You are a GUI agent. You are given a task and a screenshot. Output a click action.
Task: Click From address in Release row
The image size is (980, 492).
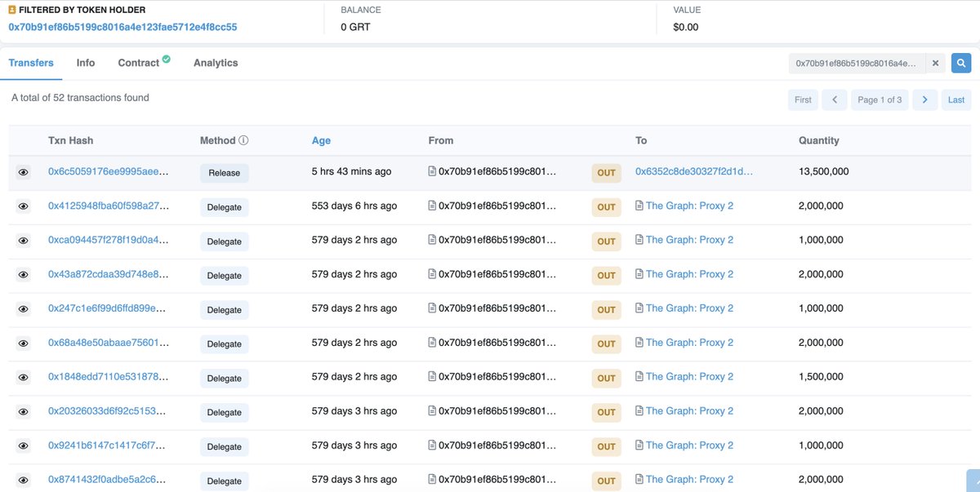click(497, 172)
